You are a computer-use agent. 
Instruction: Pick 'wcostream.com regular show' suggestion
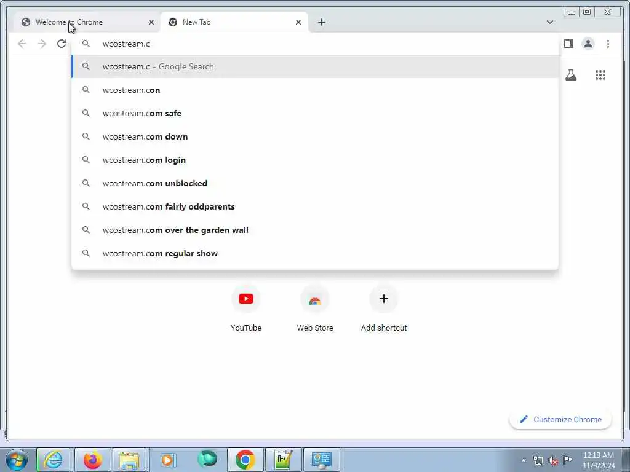pyautogui.click(x=315, y=253)
